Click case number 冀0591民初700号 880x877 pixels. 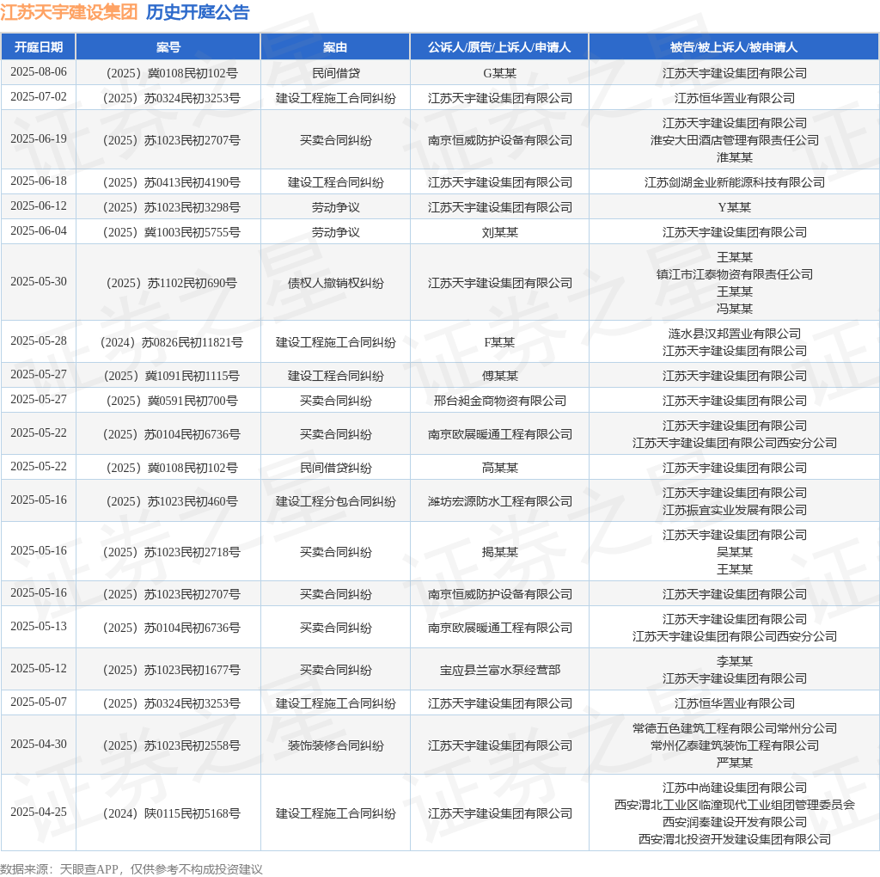[x=172, y=401]
